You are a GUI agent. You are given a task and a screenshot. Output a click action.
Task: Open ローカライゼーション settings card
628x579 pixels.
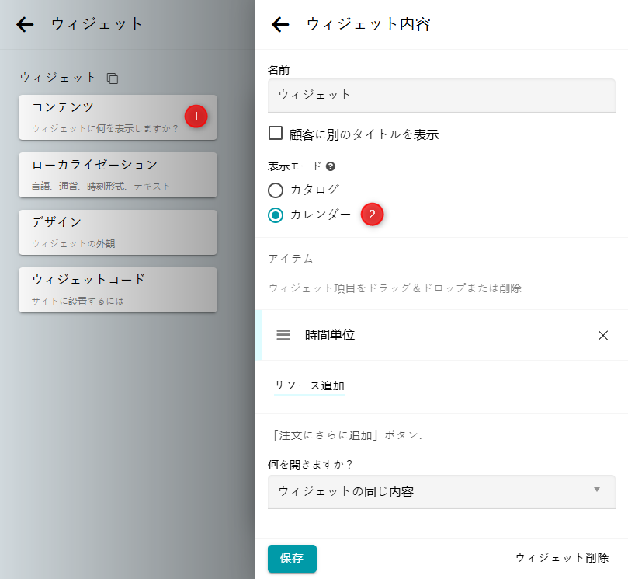coord(117,174)
